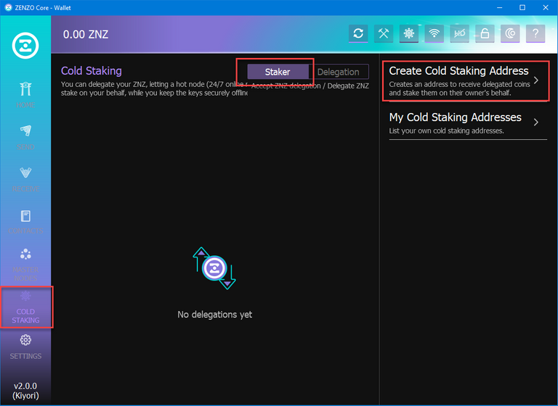Click the staking pickaxe status icon
Screen dimensions: 558x406
tap(384, 33)
